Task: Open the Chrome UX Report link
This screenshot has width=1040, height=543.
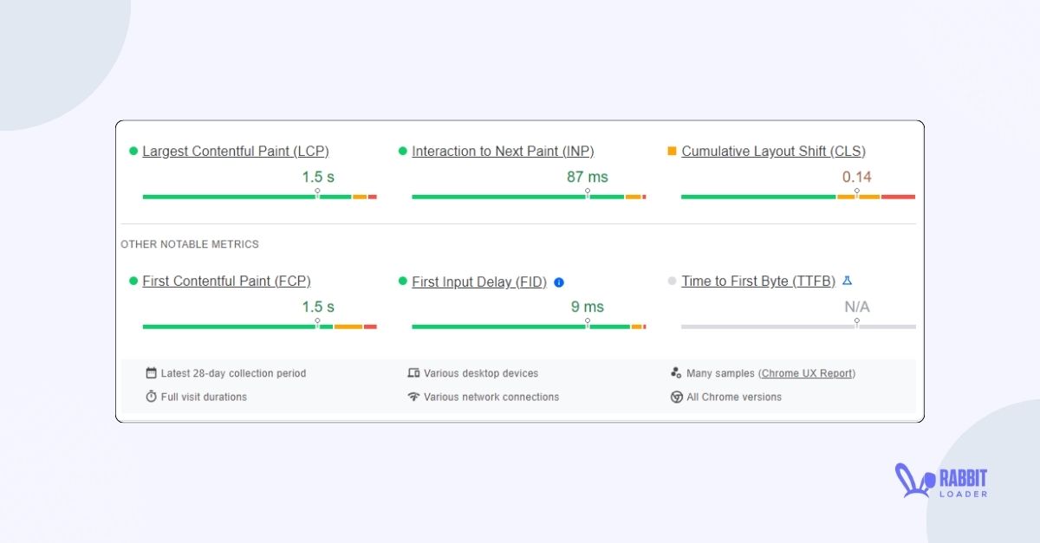Action: pyautogui.click(x=808, y=372)
